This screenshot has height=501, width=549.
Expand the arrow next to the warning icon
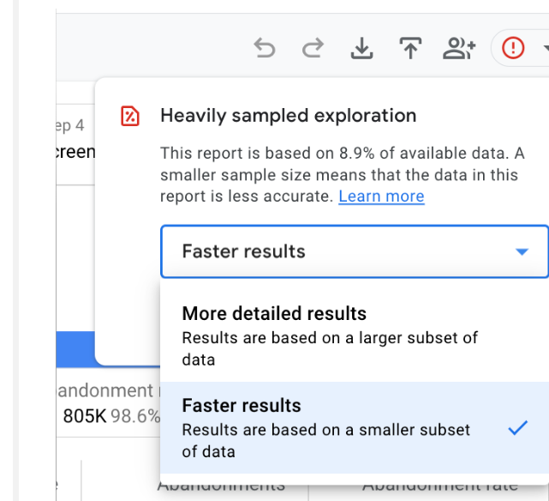(544, 49)
